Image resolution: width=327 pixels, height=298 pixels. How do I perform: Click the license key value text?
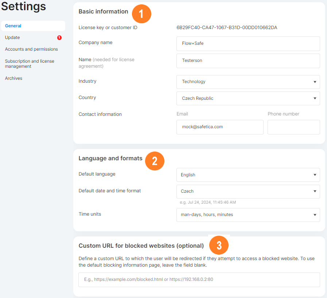(227, 28)
